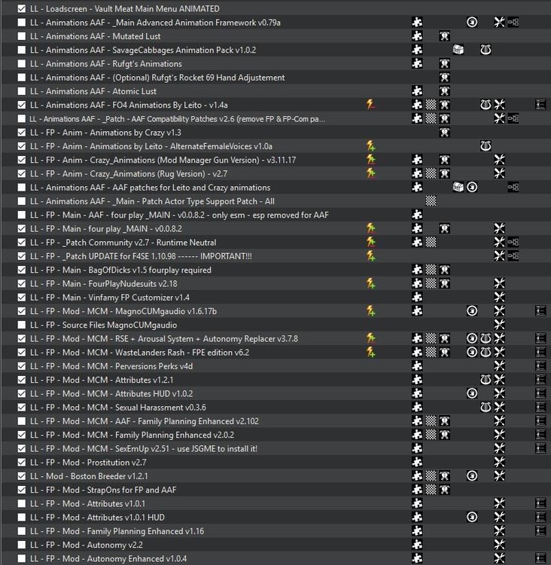The image size is (551, 565).
Task: Click scripts icon in Source Files MagnoCUMgaudio row
Action: coord(499,325)
